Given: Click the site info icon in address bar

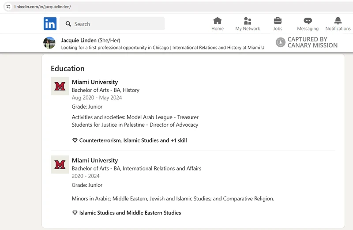Looking at the screenshot, I should [x=8, y=7].
